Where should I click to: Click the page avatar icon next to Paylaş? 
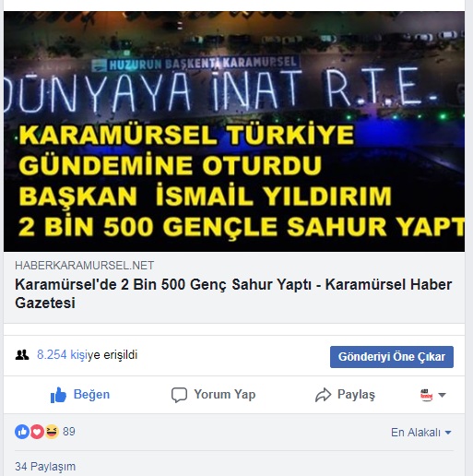(426, 395)
